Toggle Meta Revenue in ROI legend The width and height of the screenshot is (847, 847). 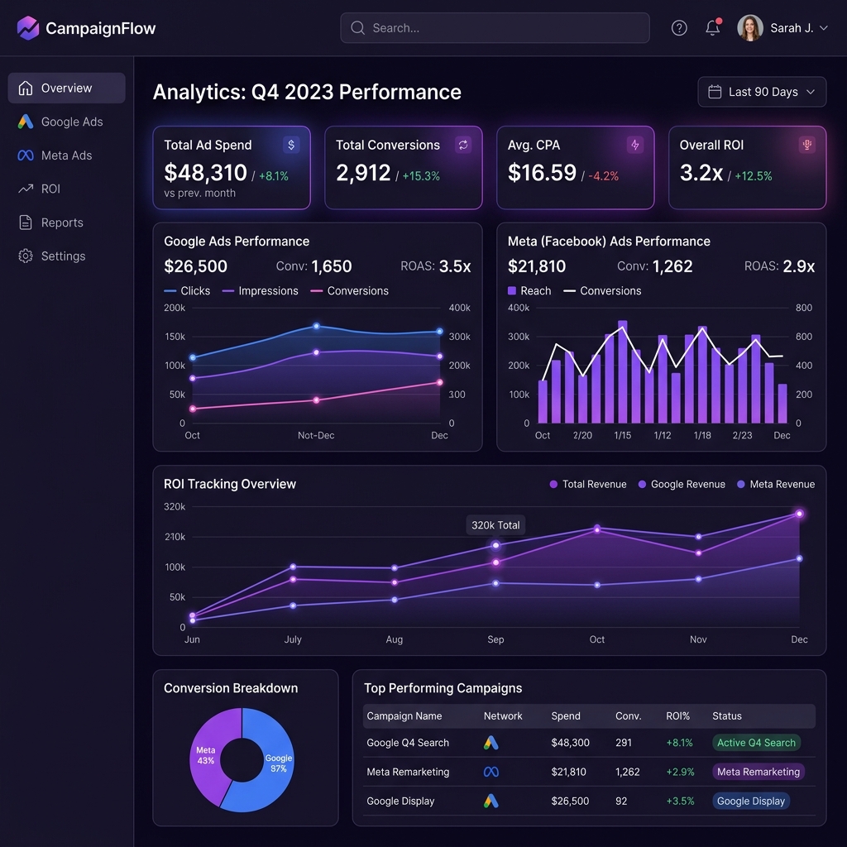pos(776,484)
